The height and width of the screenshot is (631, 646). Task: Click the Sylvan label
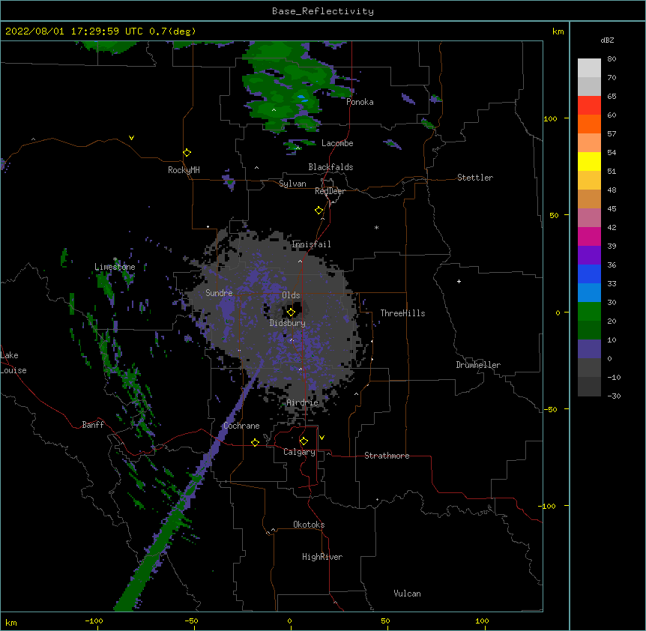pos(292,184)
